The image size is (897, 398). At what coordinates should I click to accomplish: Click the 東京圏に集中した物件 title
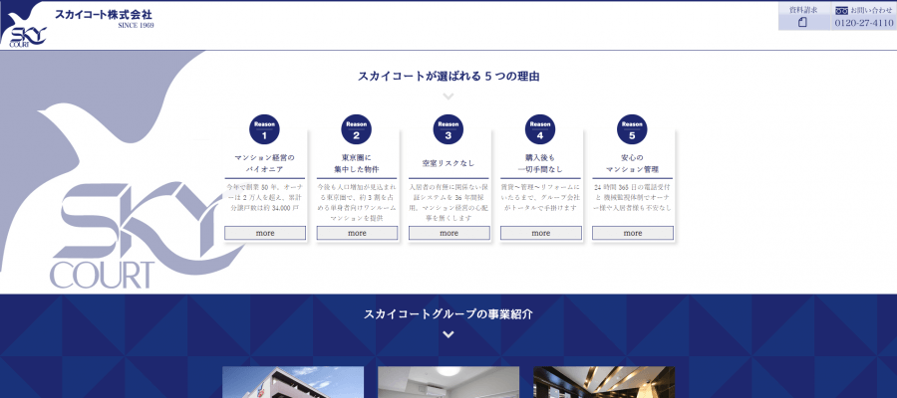tap(357, 163)
